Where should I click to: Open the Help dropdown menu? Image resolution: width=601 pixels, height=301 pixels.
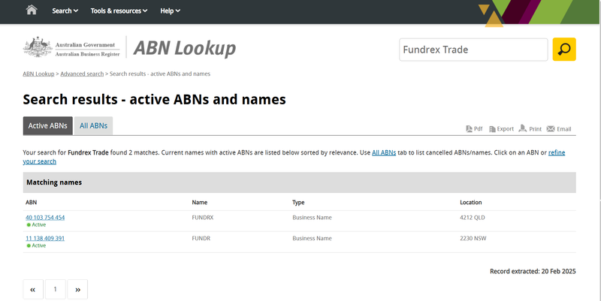(170, 11)
